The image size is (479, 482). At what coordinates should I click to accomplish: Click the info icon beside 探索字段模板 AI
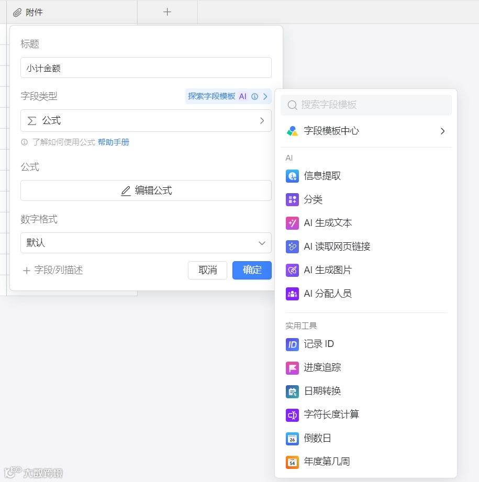click(254, 96)
